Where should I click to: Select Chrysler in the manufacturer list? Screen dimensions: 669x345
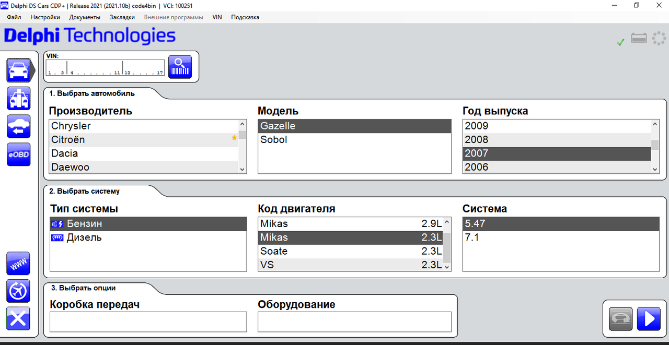pyautogui.click(x=144, y=126)
